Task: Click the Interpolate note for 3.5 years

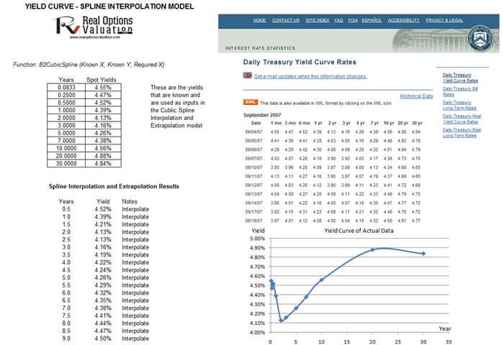Action: pyautogui.click(x=135, y=255)
